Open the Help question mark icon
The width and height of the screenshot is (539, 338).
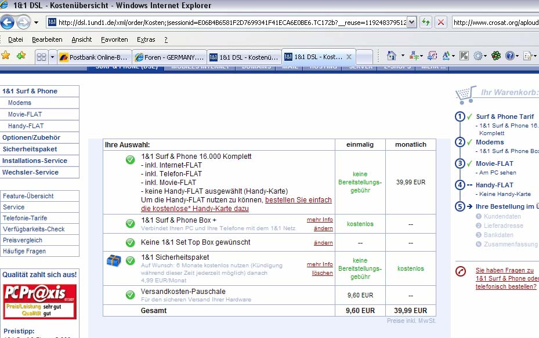pos(510,56)
